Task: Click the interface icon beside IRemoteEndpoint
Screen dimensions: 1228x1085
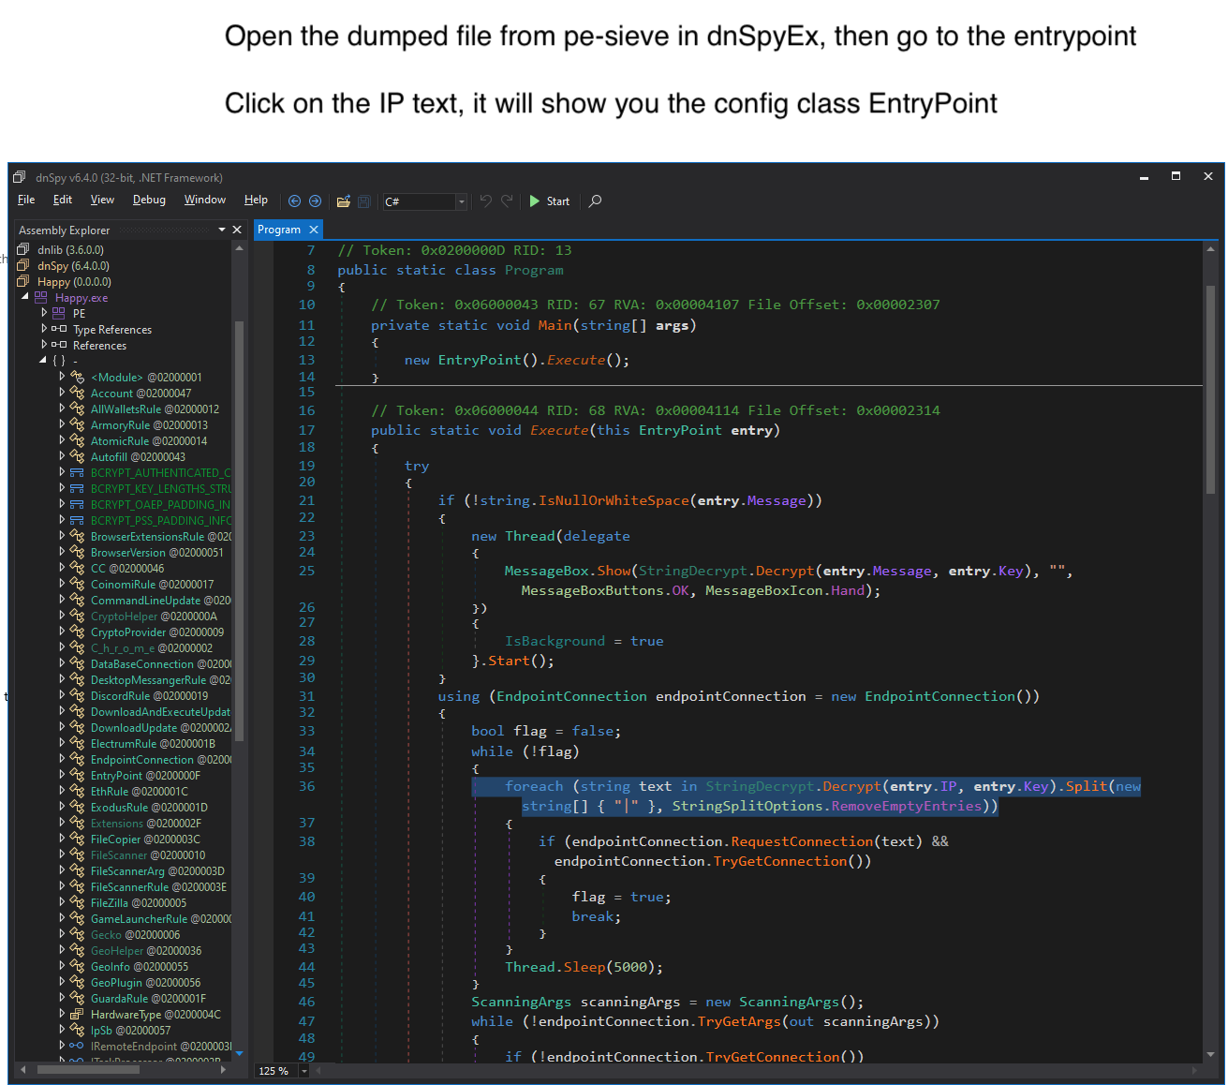Action: (78, 1047)
